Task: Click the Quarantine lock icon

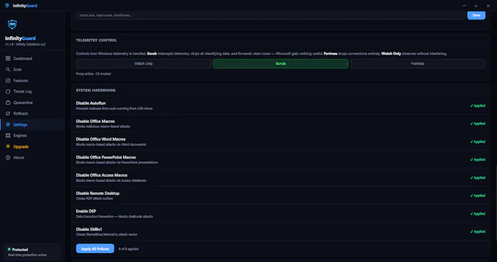Action: click(8, 102)
